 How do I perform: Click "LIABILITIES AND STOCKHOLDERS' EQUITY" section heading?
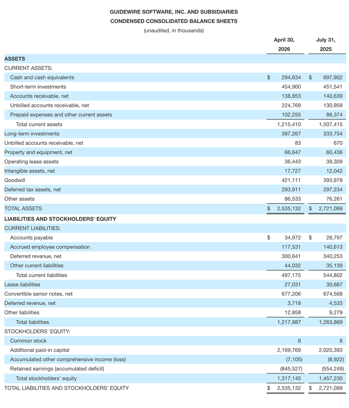pyautogui.click(x=60, y=219)
